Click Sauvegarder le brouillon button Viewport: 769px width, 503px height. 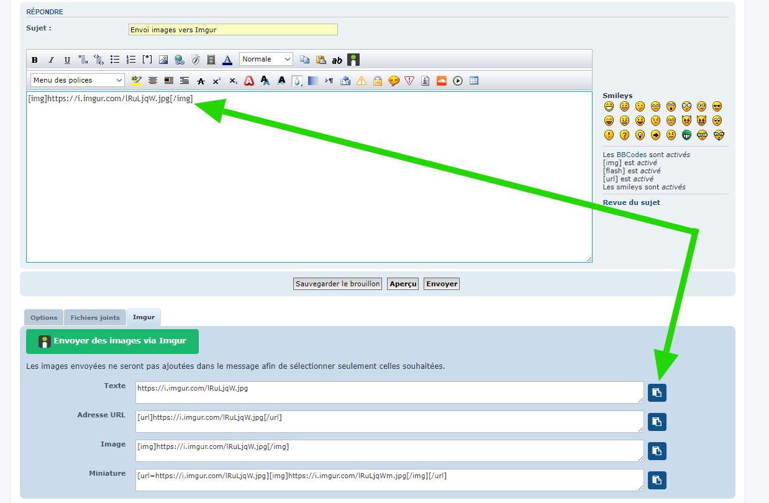tap(337, 284)
